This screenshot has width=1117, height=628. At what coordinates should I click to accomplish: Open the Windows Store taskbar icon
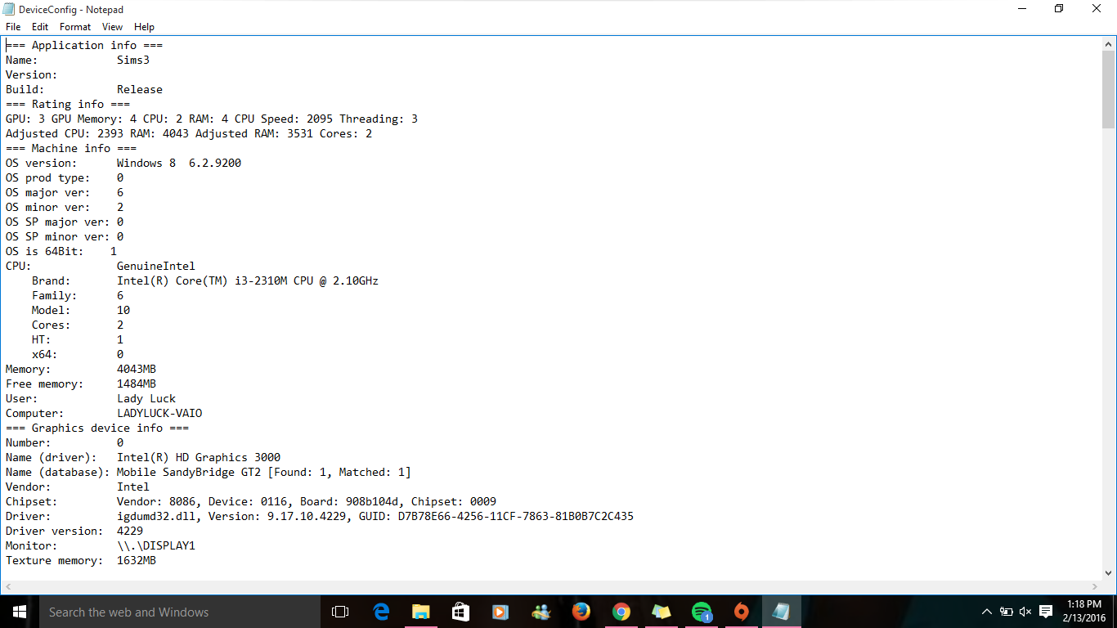460,612
